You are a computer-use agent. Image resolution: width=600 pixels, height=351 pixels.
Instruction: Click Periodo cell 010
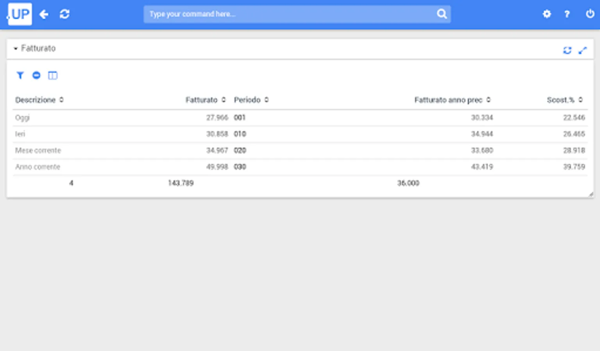pyautogui.click(x=240, y=134)
